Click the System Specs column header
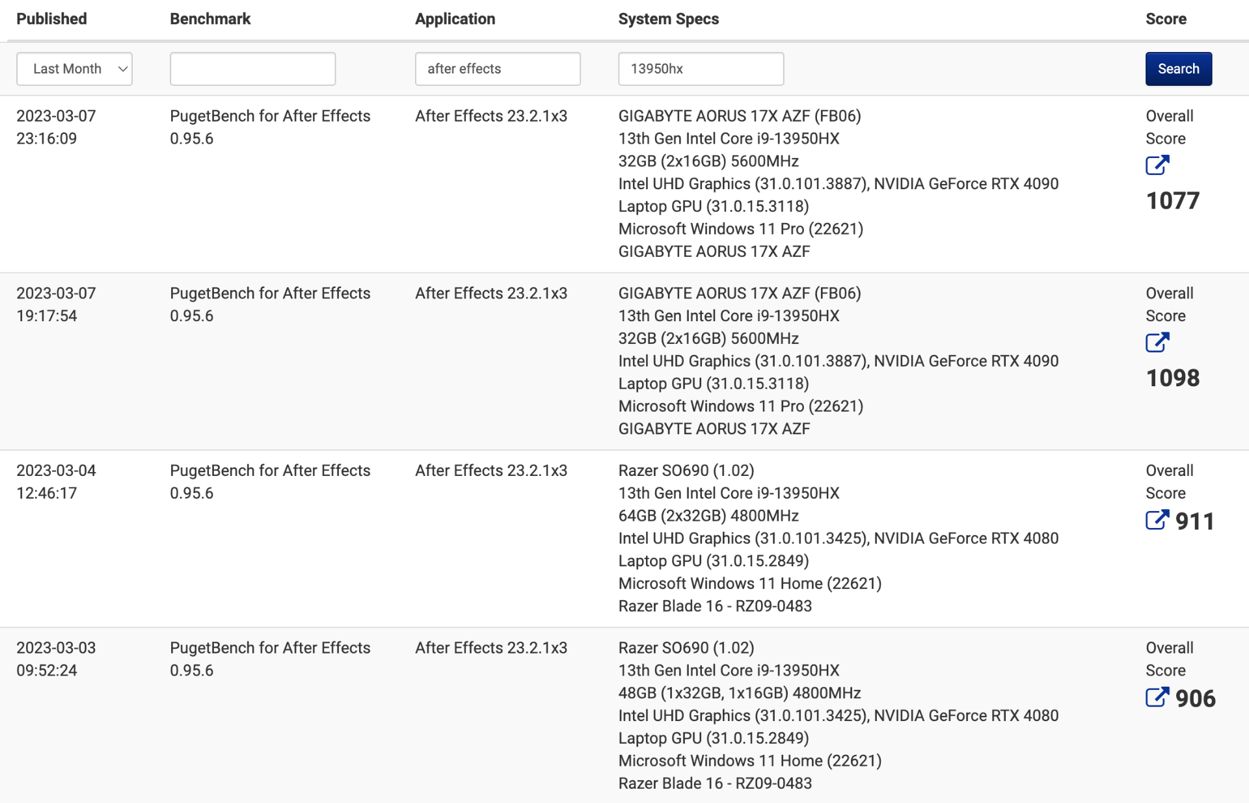This screenshot has width=1249, height=803. click(x=667, y=18)
